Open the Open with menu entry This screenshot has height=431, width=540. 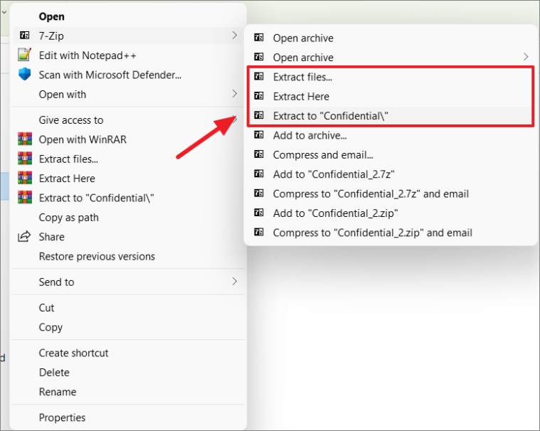point(128,94)
